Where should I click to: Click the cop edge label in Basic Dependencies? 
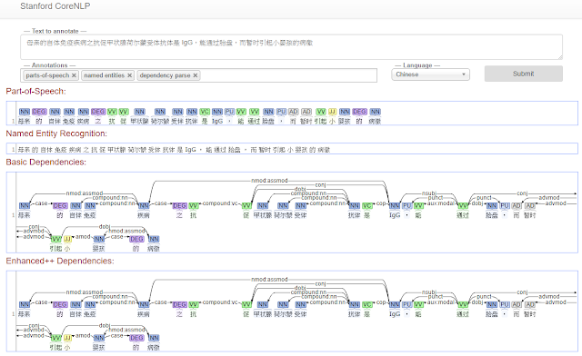pos(381,203)
